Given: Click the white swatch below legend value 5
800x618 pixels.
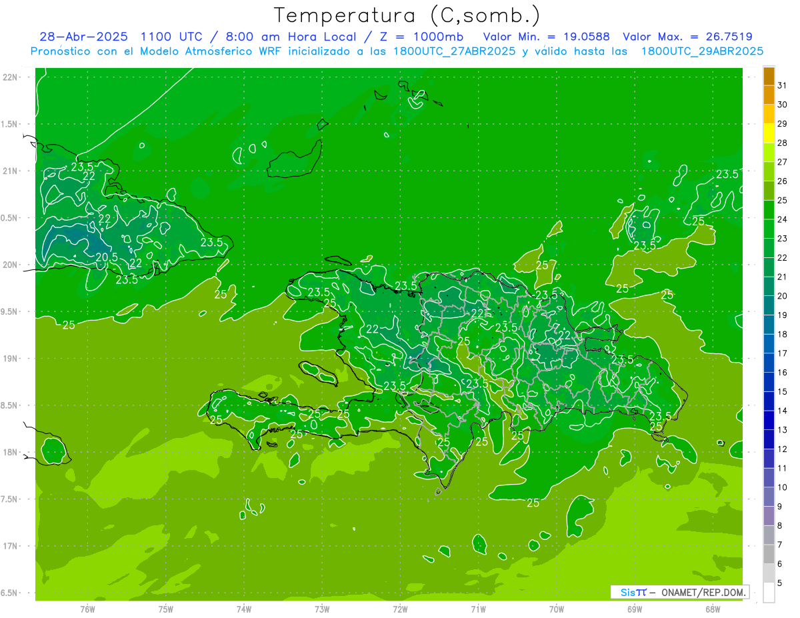Looking at the screenshot, I should (769, 592).
